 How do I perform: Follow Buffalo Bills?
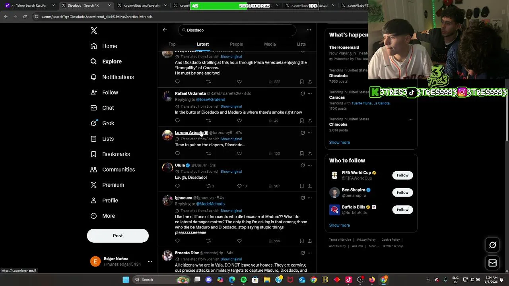[x=402, y=210]
